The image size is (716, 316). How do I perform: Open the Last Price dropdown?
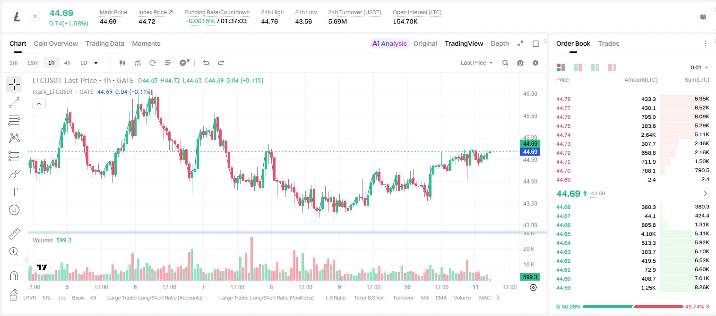(x=477, y=63)
